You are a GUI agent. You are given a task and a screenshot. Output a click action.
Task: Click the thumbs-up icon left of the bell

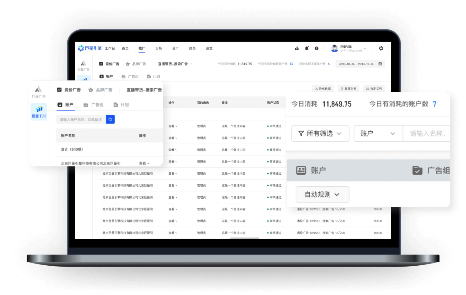(x=297, y=48)
